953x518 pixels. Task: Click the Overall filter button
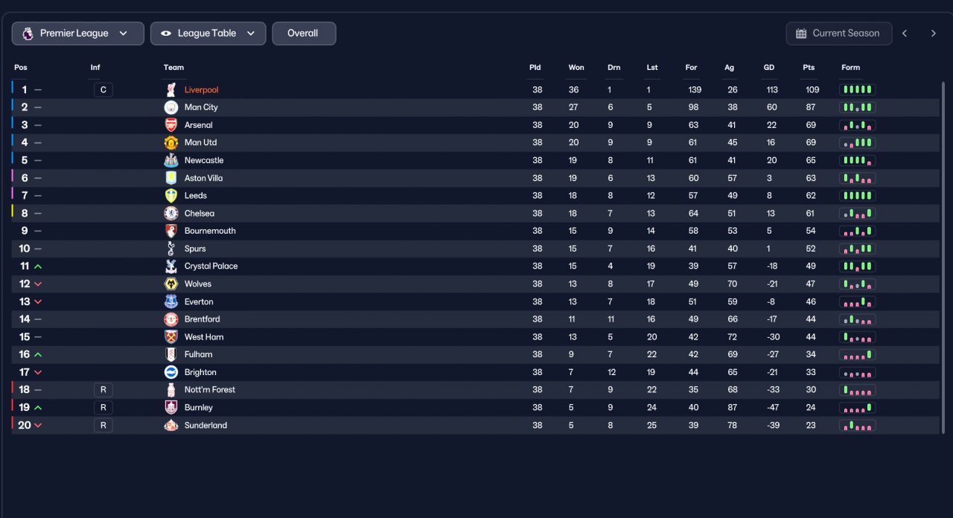(x=304, y=33)
